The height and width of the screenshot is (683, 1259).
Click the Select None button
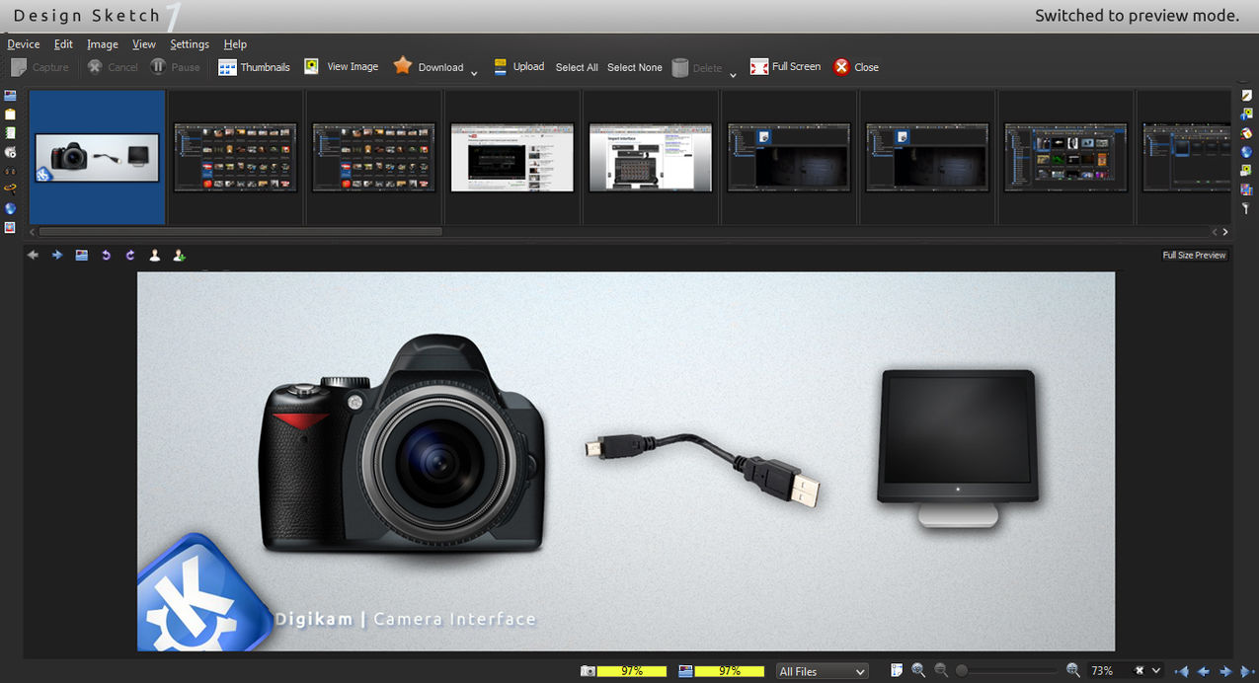[634, 67]
